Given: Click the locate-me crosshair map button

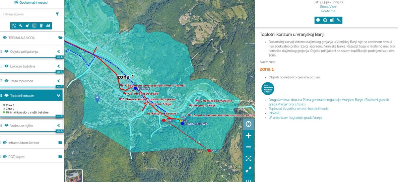Looking at the screenshot, I should click(x=248, y=124).
